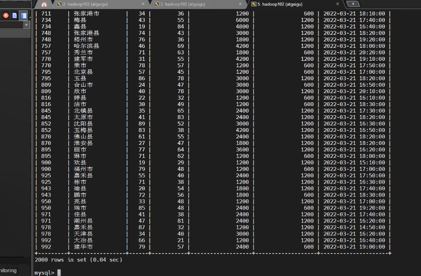
Task: Open new terminal tab with plus button
Action: [353, 4]
